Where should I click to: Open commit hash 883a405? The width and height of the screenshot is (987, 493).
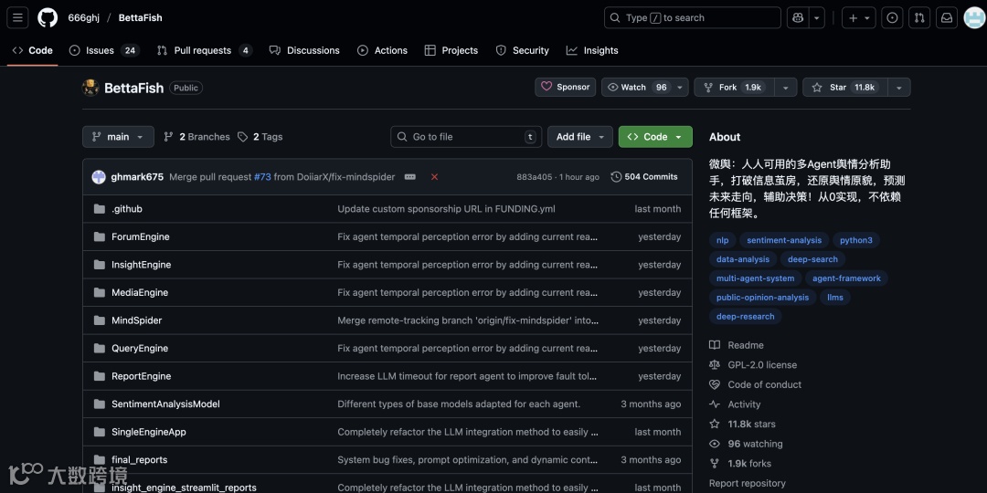pyautogui.click(x=535, y=177)
